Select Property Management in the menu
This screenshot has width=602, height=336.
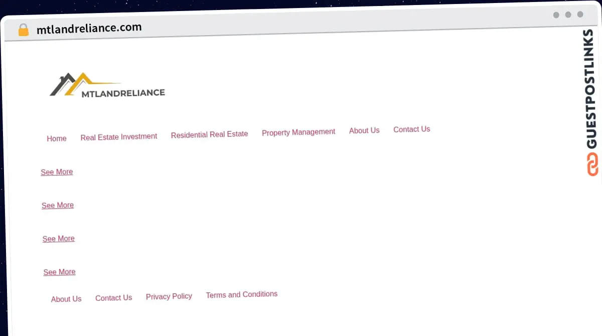[x=298, y=132]
